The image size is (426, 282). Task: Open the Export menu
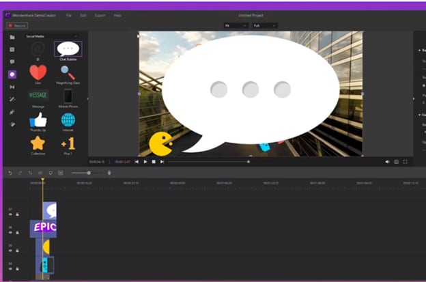pos(100,16)
